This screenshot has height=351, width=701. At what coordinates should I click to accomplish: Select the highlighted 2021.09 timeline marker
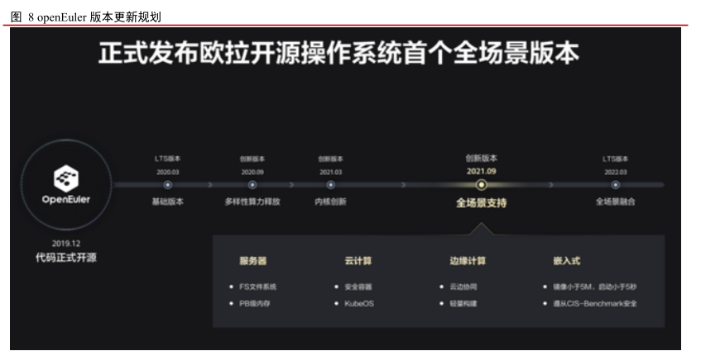pos(481,185)
